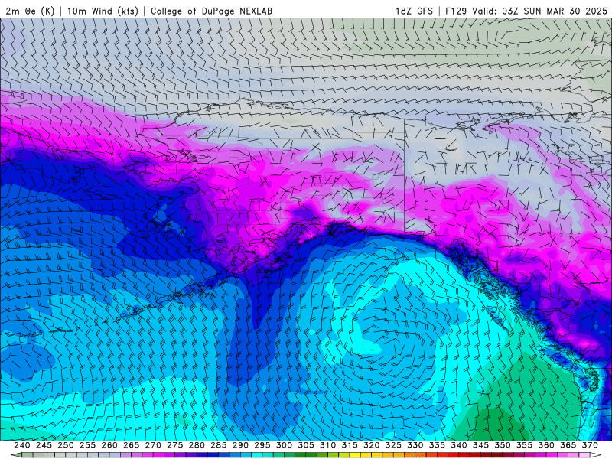Pick the 270 scale number
Image resolution: width=612 pixels, height=459 pixels.
153,445
